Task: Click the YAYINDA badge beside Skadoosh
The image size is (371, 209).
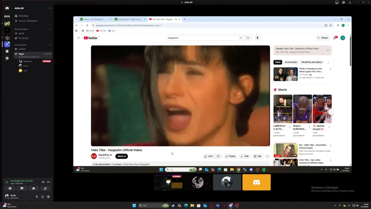Action: [x=47, y=61]
